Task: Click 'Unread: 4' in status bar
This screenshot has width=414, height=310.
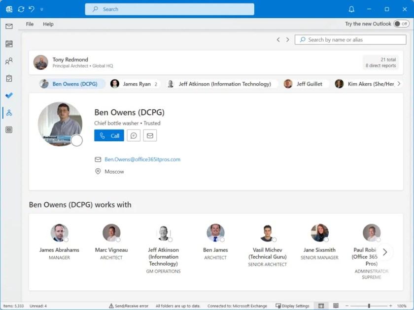Action: coord(38,306)
